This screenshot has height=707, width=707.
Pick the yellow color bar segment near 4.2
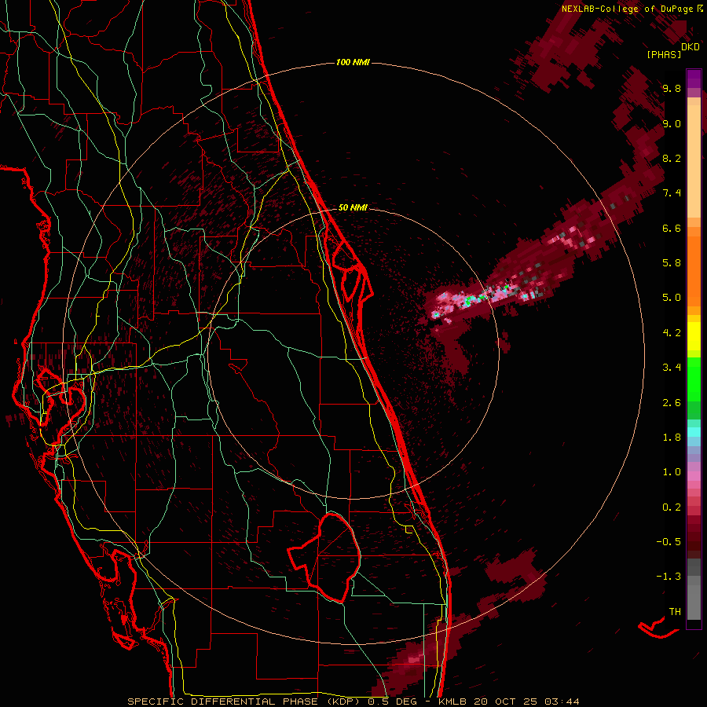(694, 336)
